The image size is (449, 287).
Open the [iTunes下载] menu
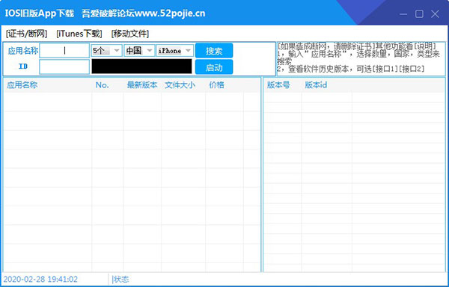click(79, 34)
